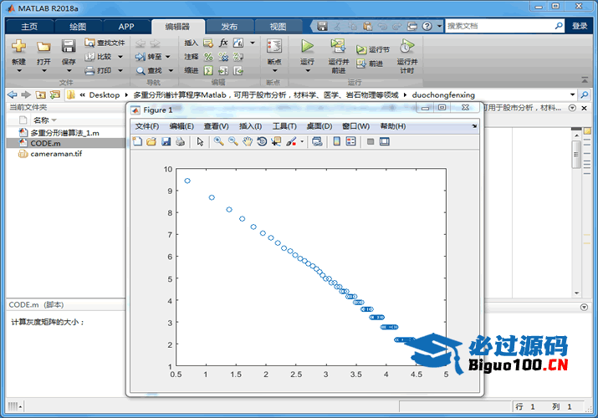Screen dimensions: 598x418
Task: Open the 新建 new file dropdown arrow
Action: [18, 69]
